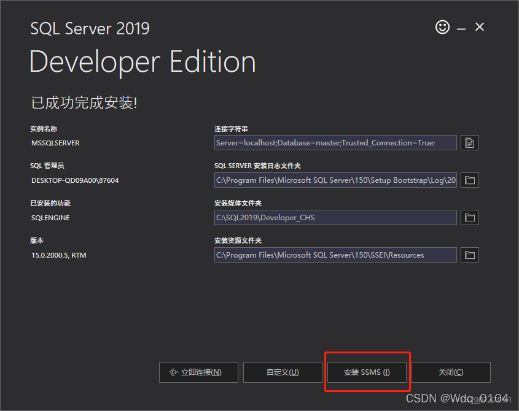Open SQL Server install log folder icon
519x411 pixels.
pyautogui.click(x=470, y=180)
